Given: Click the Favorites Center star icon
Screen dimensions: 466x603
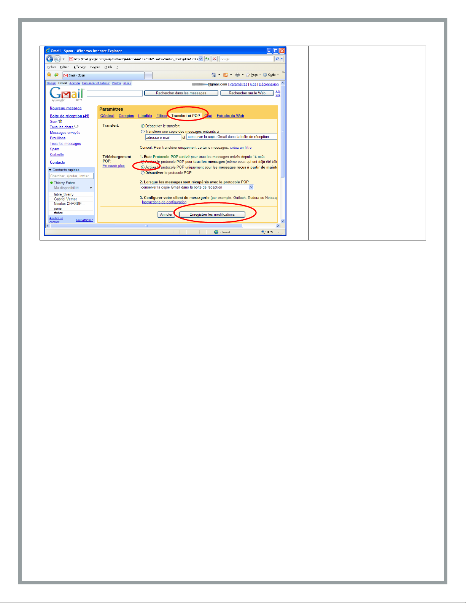Looking at the screenshot, I should (49, 75).
